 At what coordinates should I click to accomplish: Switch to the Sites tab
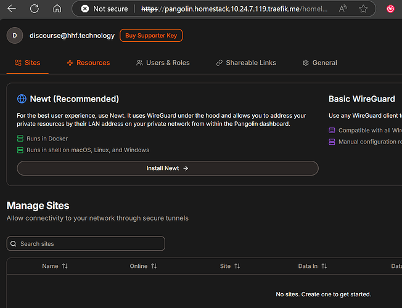[27, 63]
